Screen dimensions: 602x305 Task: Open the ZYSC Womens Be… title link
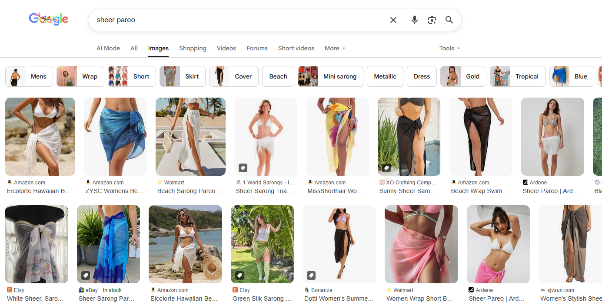pyautogui.click(x=114, y=191)
